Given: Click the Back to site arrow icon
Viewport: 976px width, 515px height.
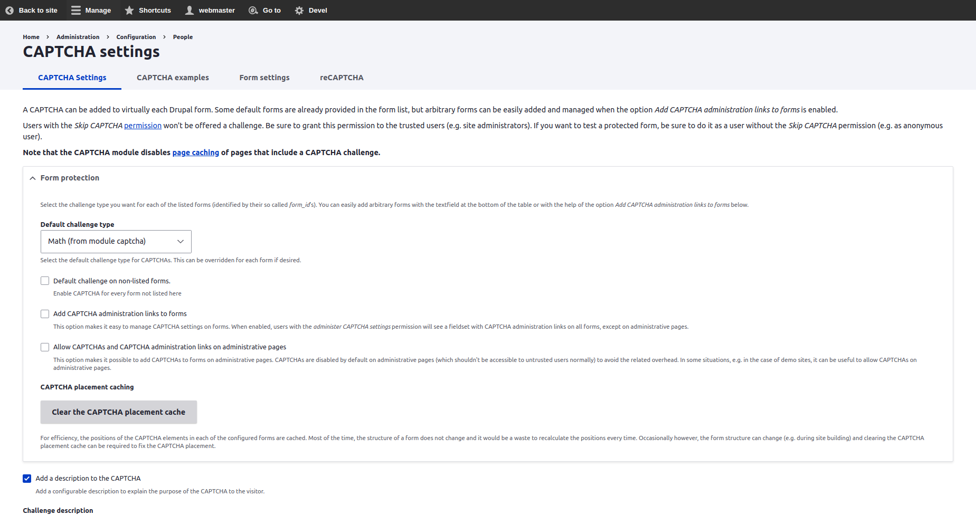Looking at the screenshot, I should (x=10, y=11).
